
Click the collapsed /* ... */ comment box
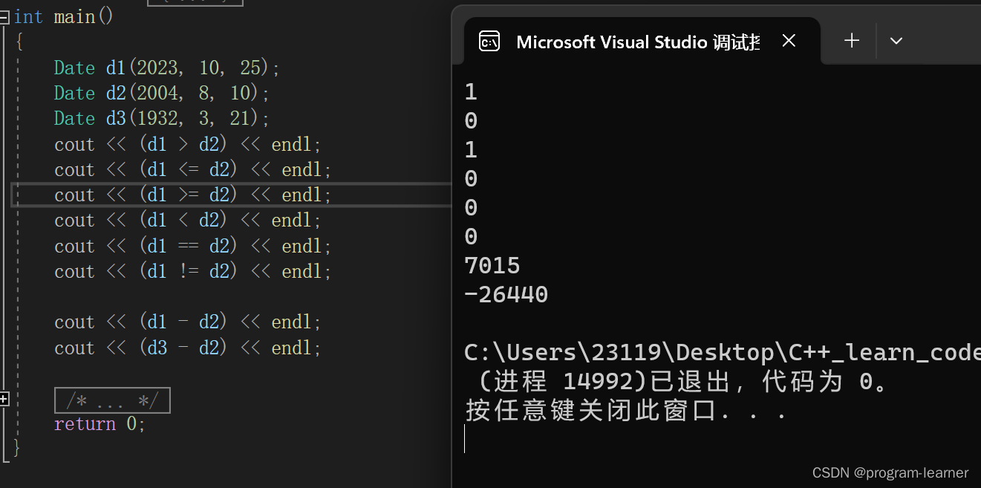click(113, 400)
